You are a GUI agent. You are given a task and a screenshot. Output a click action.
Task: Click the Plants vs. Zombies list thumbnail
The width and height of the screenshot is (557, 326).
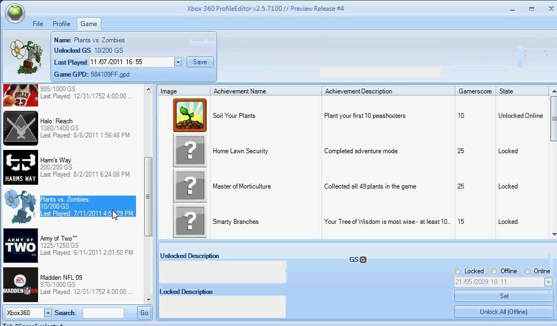(21, 206)
